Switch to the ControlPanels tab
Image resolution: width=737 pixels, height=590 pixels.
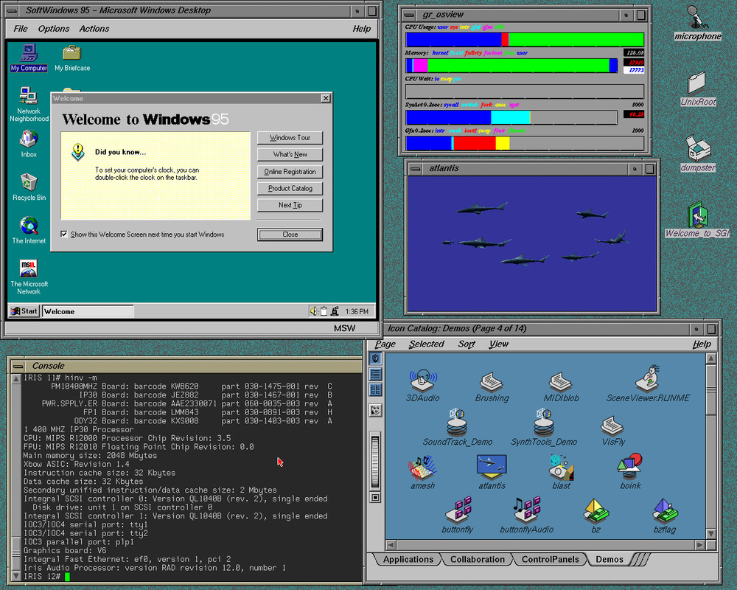[550, 559]
